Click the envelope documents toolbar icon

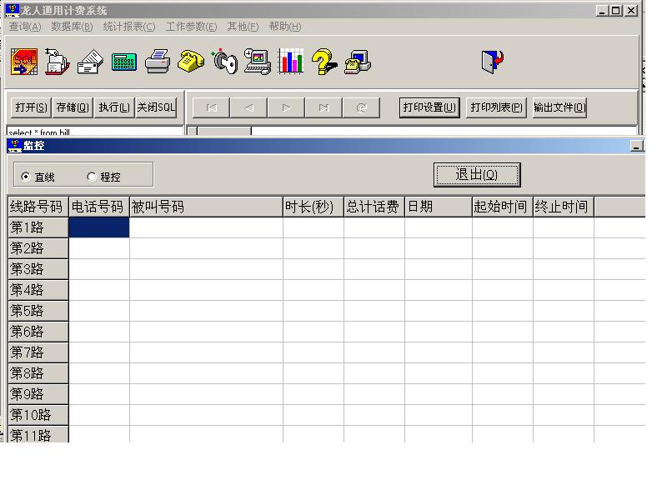click(x=90, y=62)
